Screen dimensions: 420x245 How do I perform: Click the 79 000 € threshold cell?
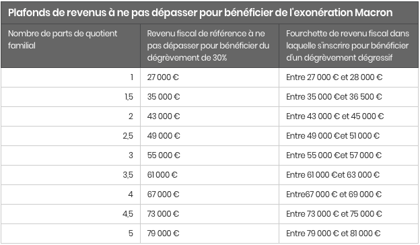pos(210,234)
